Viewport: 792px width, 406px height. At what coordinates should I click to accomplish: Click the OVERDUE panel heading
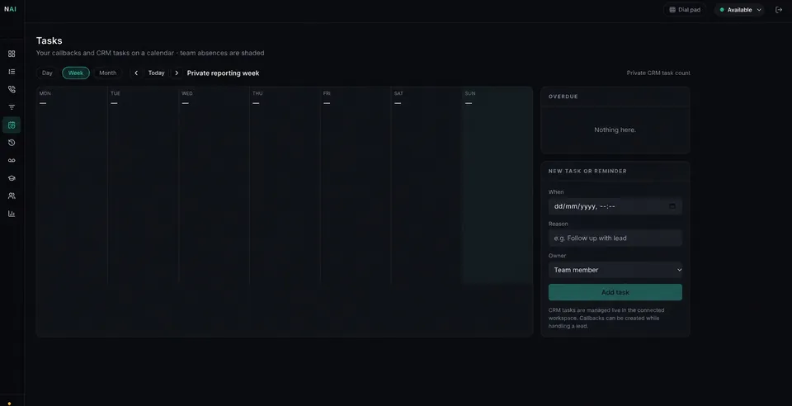click(563, 97)
